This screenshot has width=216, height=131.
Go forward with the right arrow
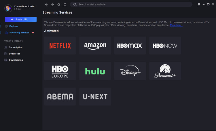52,4
